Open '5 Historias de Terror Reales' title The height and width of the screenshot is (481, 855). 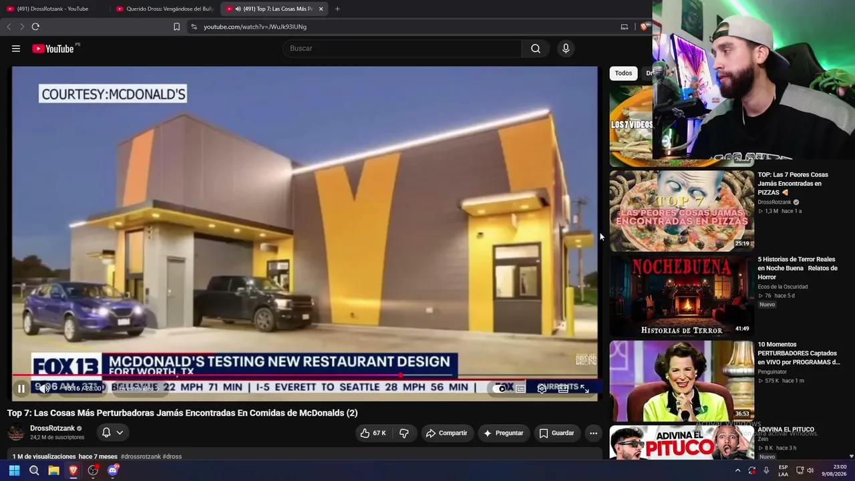[799, 268]
